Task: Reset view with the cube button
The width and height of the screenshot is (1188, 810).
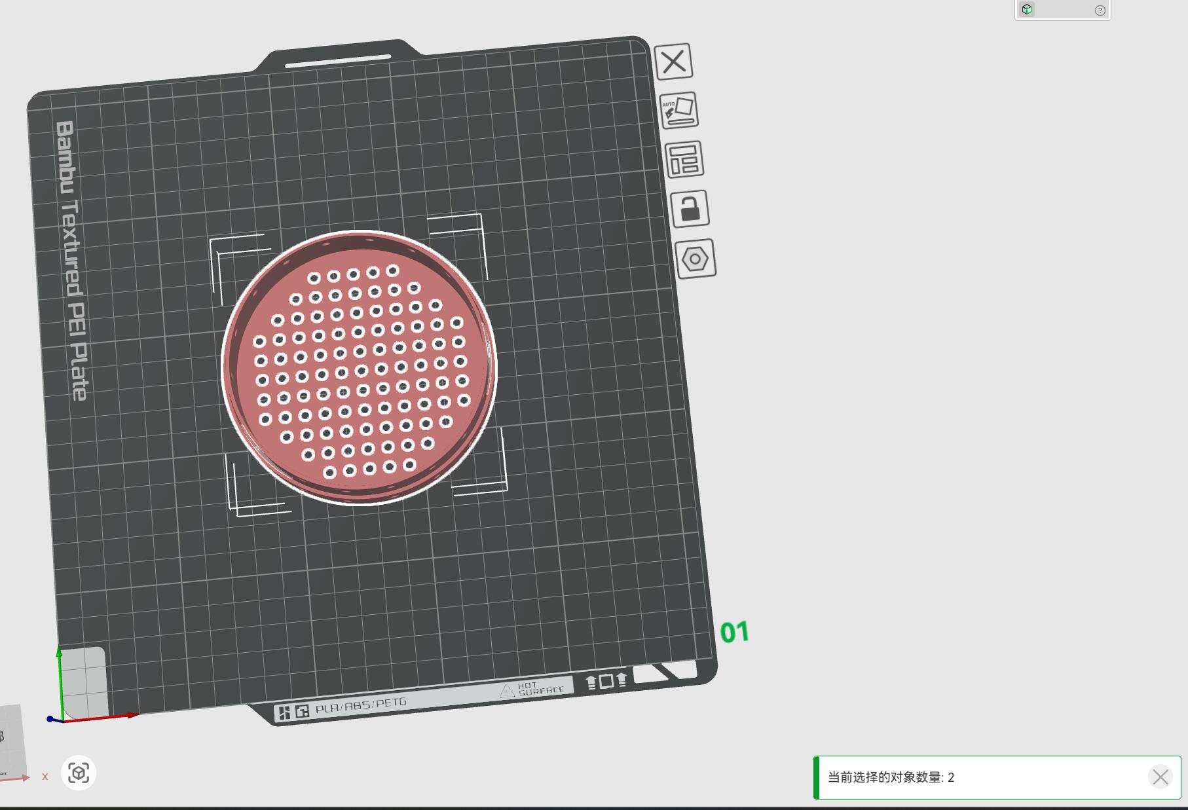Action: [x=79, y=773]
